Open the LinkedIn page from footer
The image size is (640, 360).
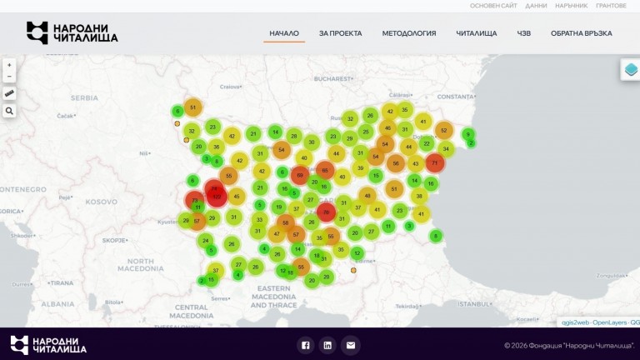point(327,345)
